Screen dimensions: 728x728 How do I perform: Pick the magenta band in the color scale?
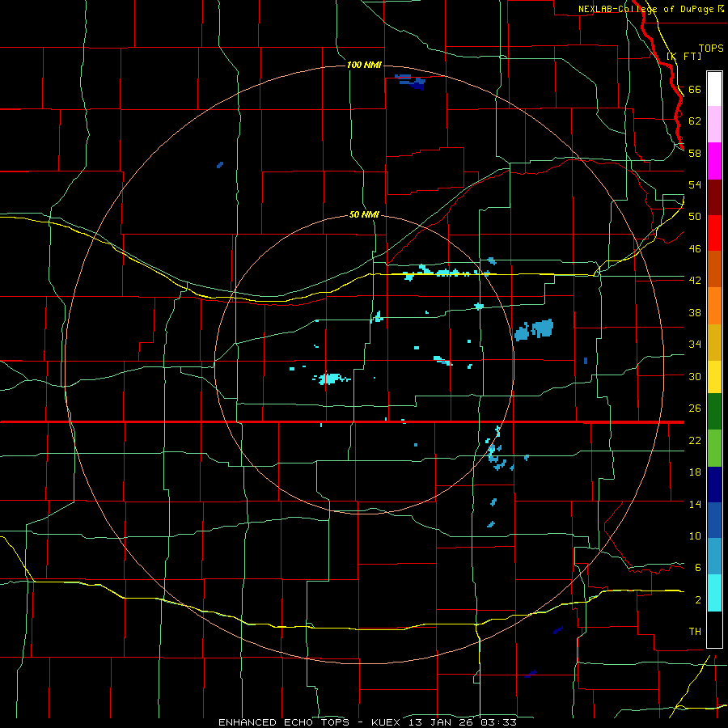coord(714,161)
